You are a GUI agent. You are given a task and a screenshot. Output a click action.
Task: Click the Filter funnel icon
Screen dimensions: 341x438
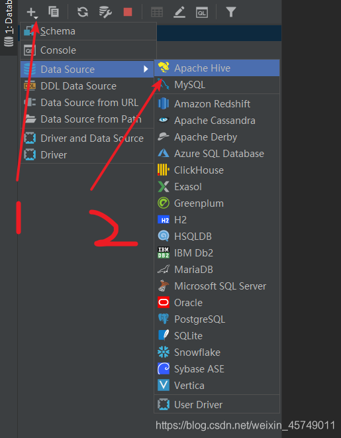pyautogui.click(x=231, y=12)
